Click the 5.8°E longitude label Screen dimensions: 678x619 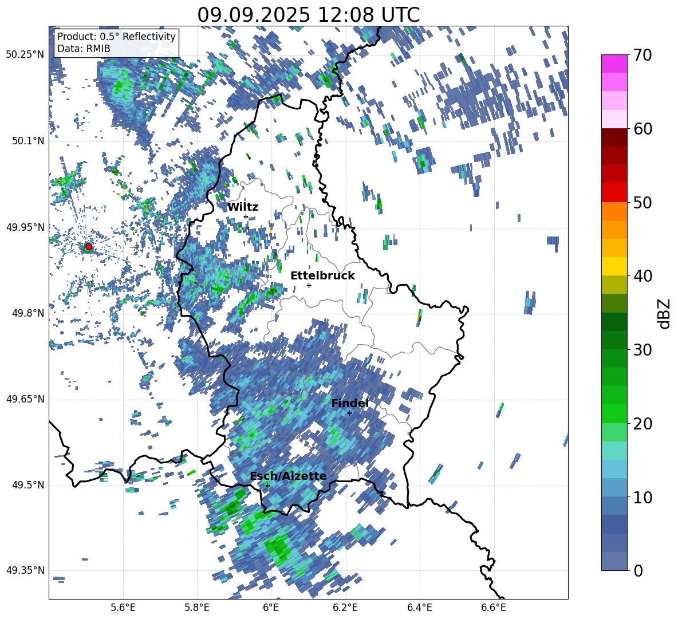(197, 608)
